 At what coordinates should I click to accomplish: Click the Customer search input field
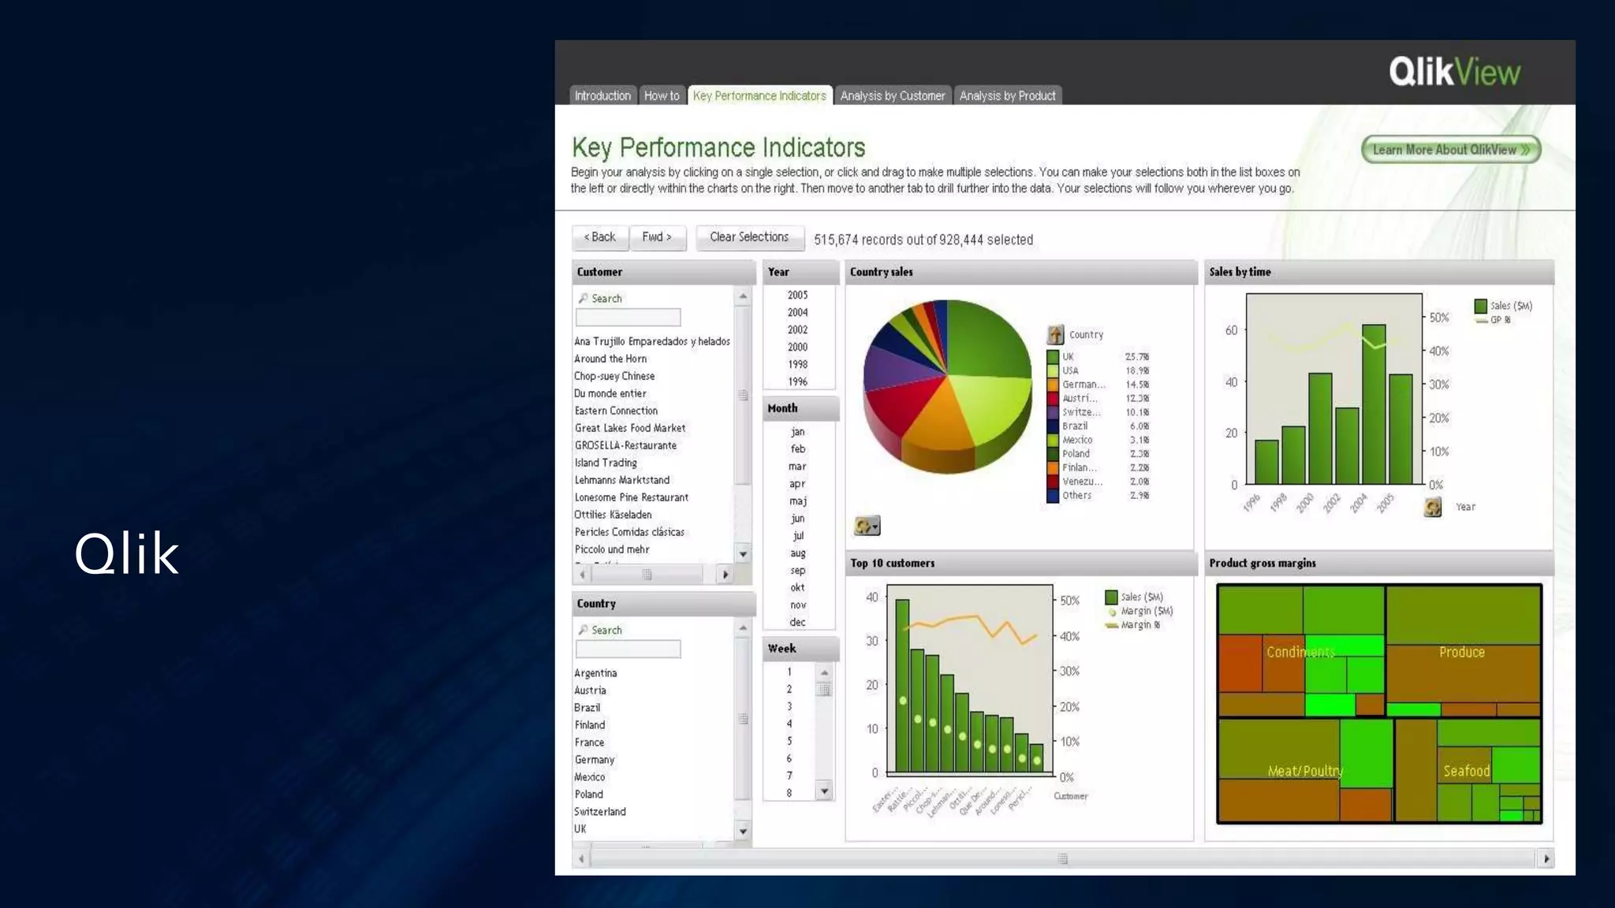pyautogui.click(x=628, y=318)
